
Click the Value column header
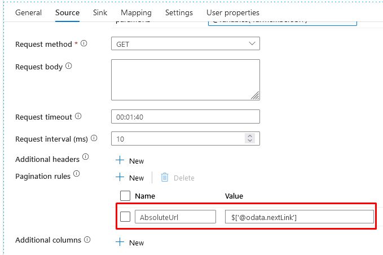coord(234,196)
